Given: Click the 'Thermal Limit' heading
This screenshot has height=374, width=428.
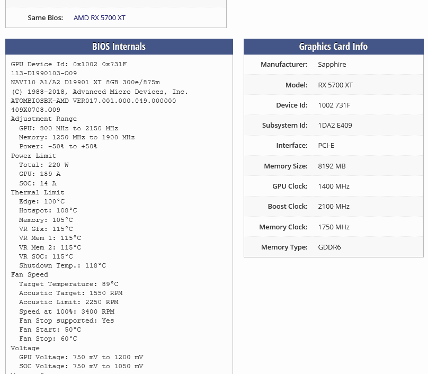Looking at the screenshot, I should (x=38, y=192).
